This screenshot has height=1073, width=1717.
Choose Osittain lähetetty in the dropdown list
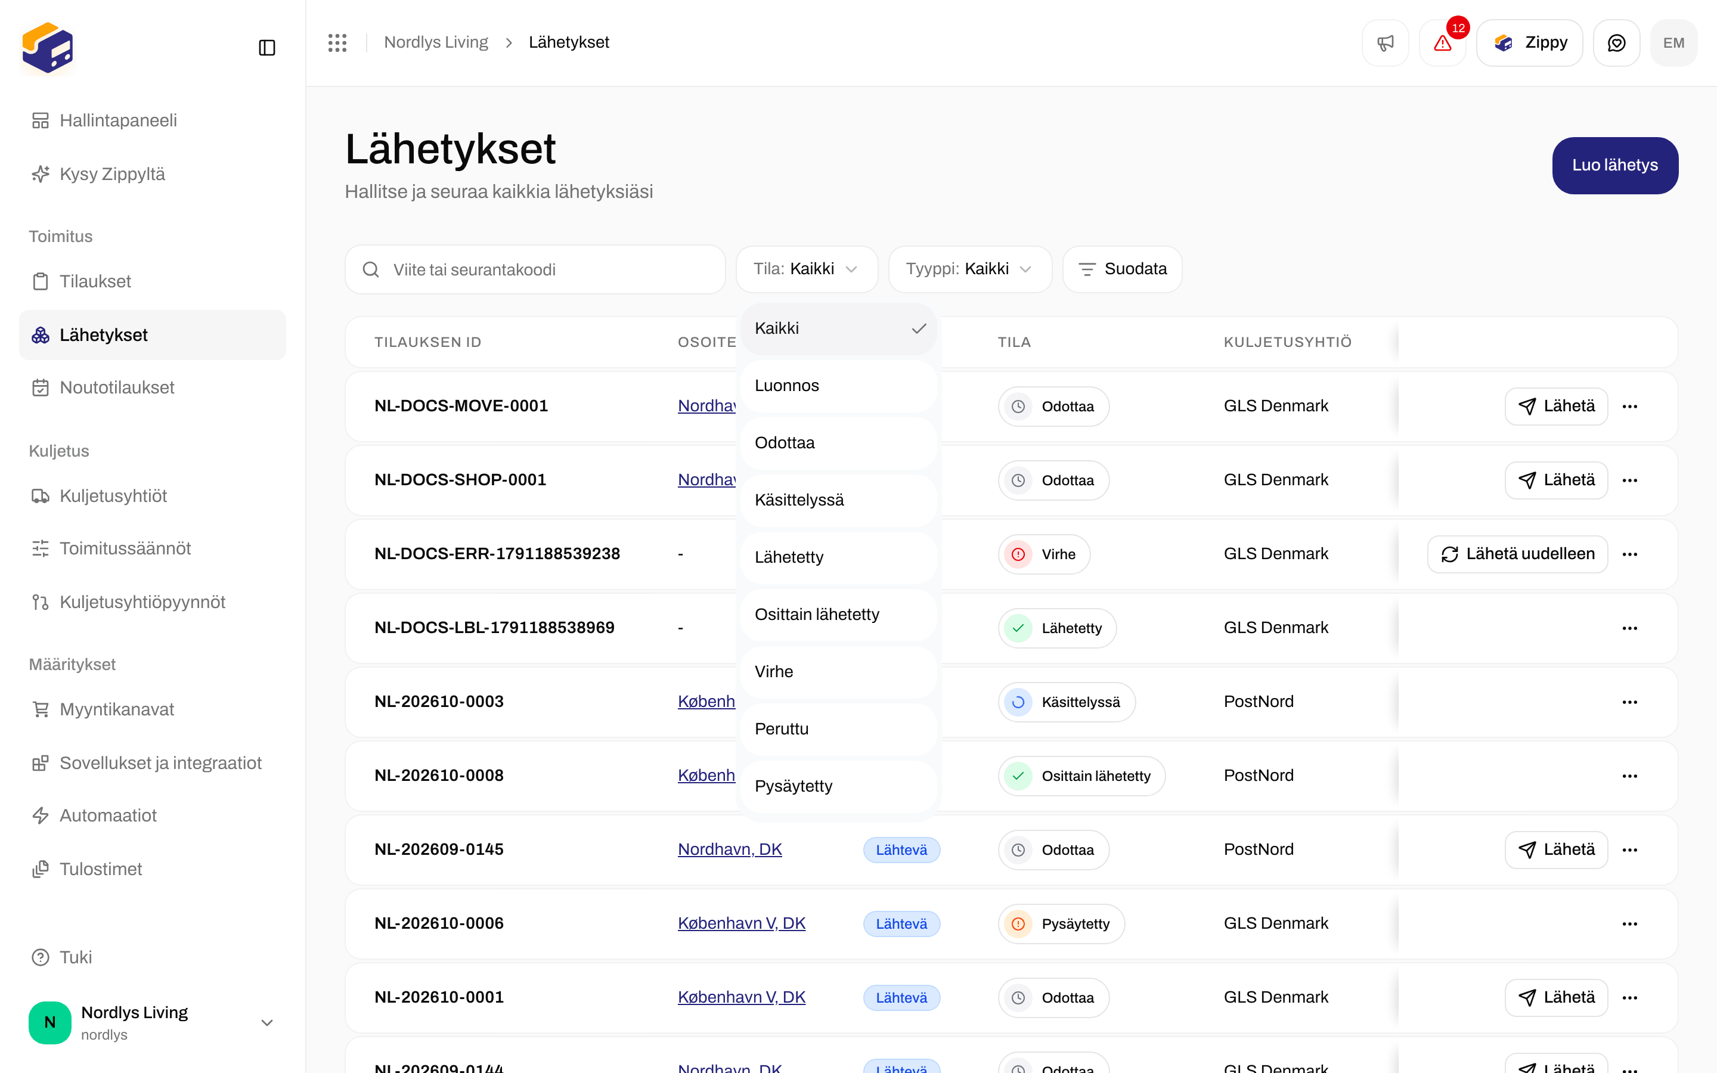coord(839,614)
